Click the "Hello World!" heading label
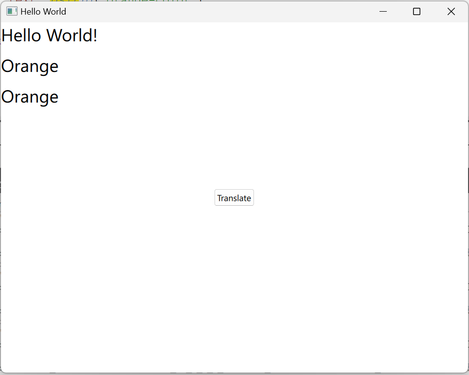The image size is (469, 375). coord(49,36)
